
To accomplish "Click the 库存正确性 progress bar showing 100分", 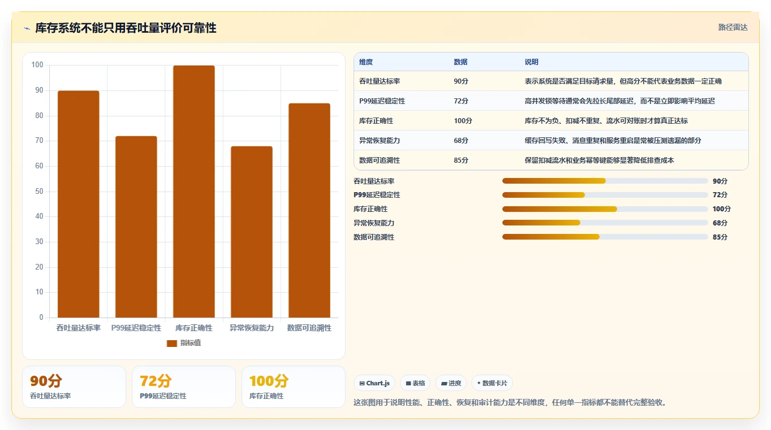I will point(605,209).
